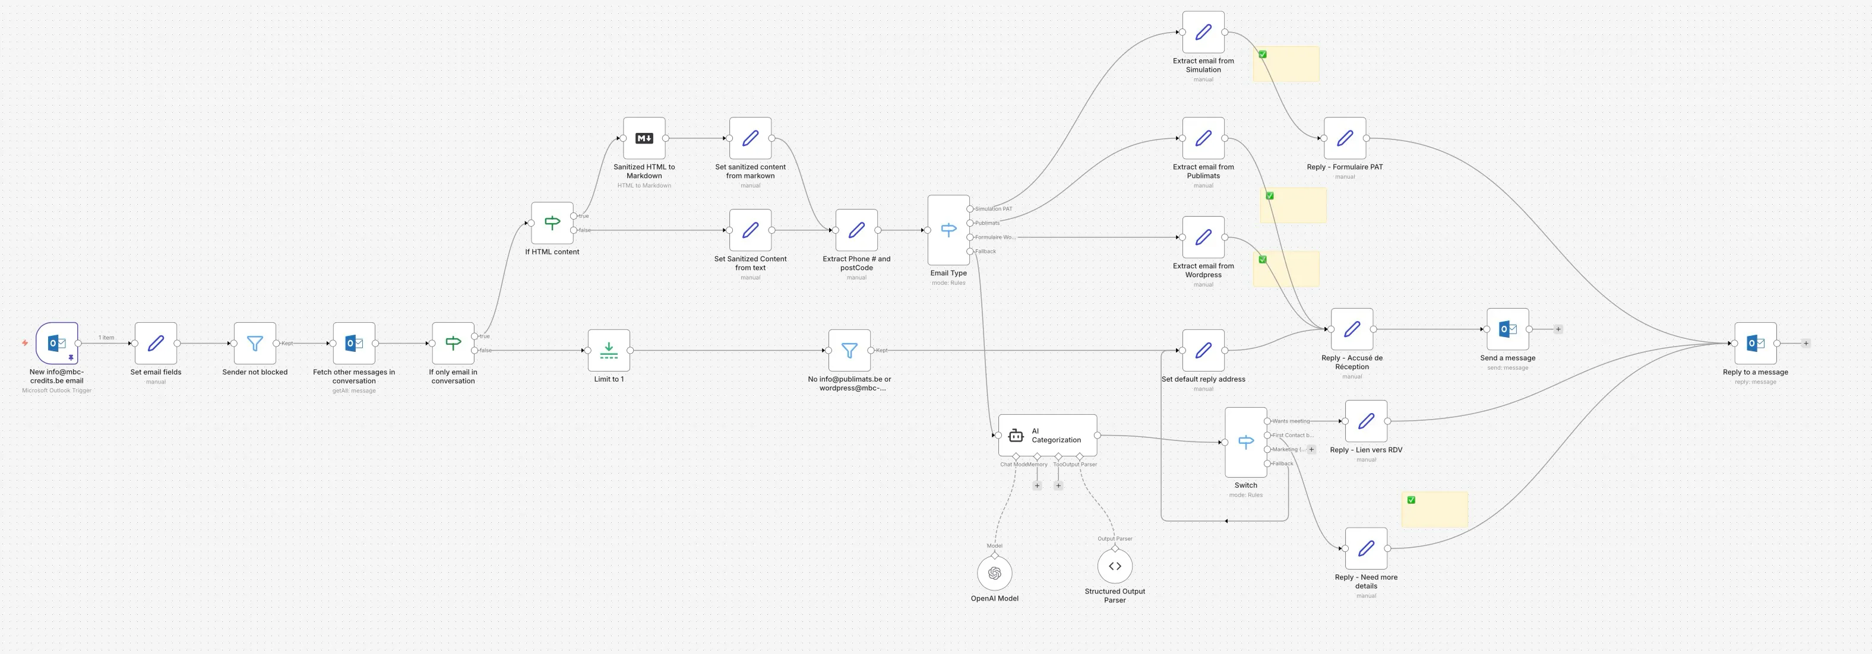1872x654 pixels.
Task: Open the Email Type switch node
Action: click(x=948, y=228)
